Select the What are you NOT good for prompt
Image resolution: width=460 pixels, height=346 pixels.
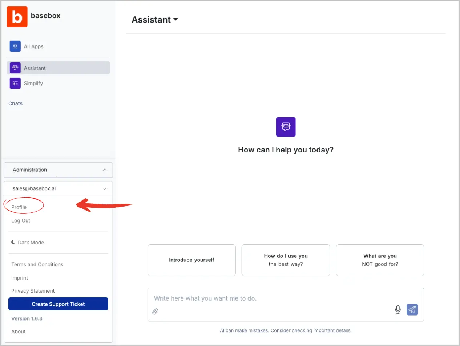[x=380, y=260]
